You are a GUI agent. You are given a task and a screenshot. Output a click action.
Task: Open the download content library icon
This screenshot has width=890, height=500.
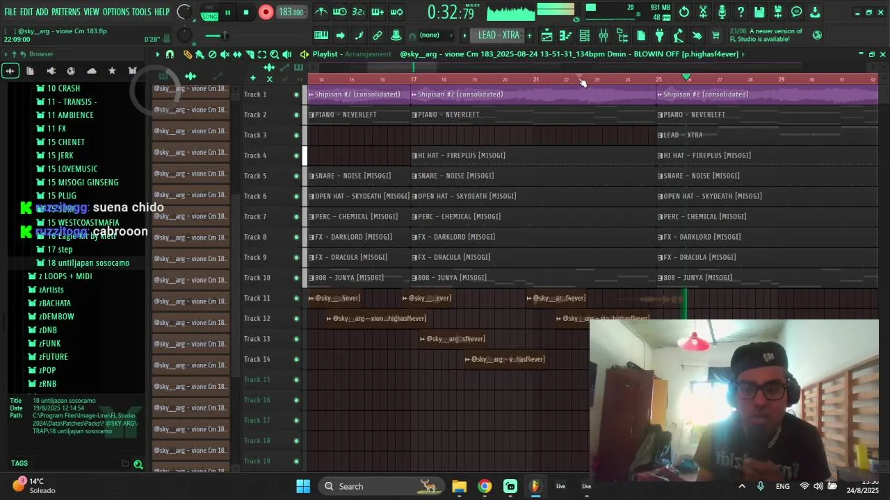pyautogui.click(x=815, y=12)
